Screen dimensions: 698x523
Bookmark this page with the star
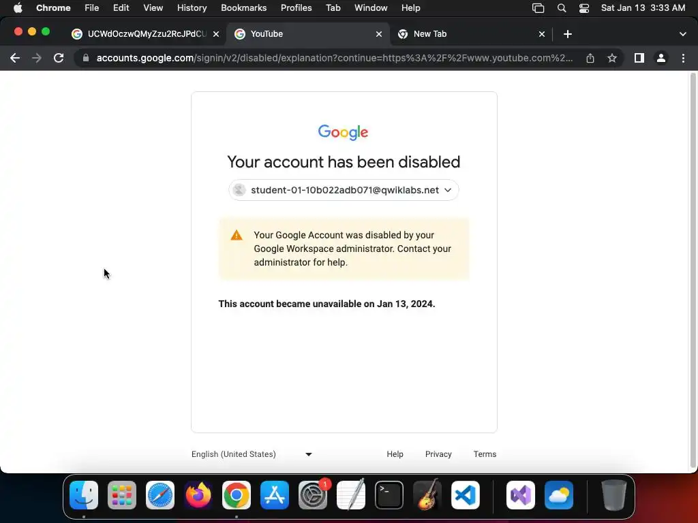[612, 58]
